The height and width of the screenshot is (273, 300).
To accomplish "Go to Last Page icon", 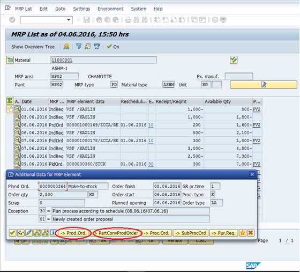I will (182, 20).
